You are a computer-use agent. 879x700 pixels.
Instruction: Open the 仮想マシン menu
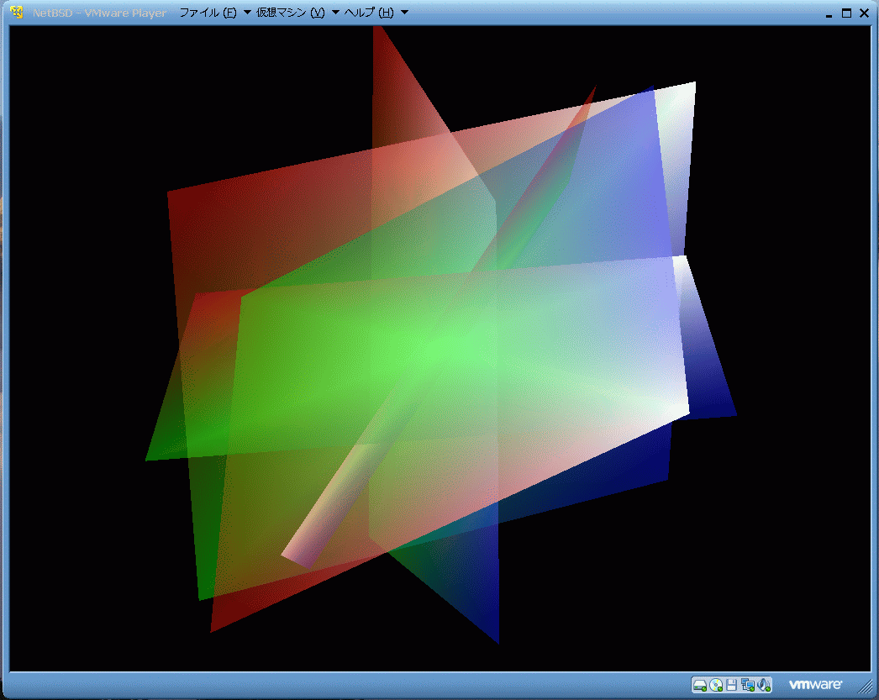coord(292,13)
